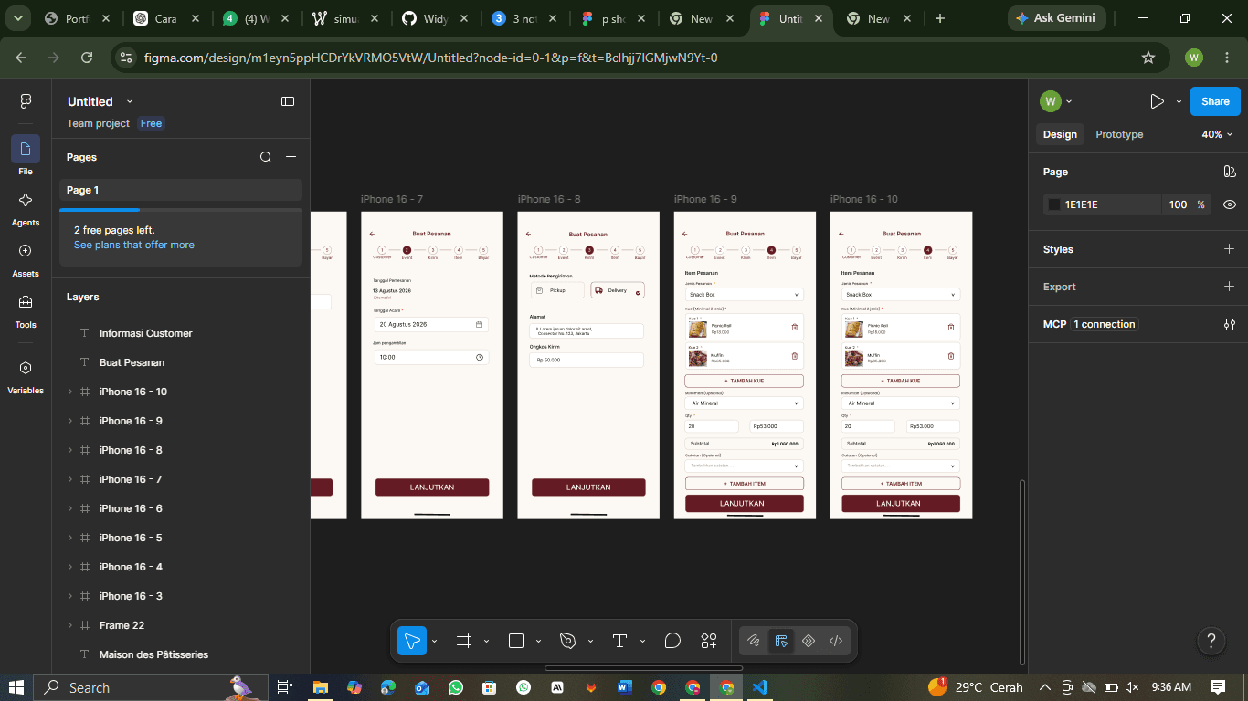This screenshot has width=1248, height=701.
Task: Open the Figma main menu icon
Action: click(x=26, y=101)
